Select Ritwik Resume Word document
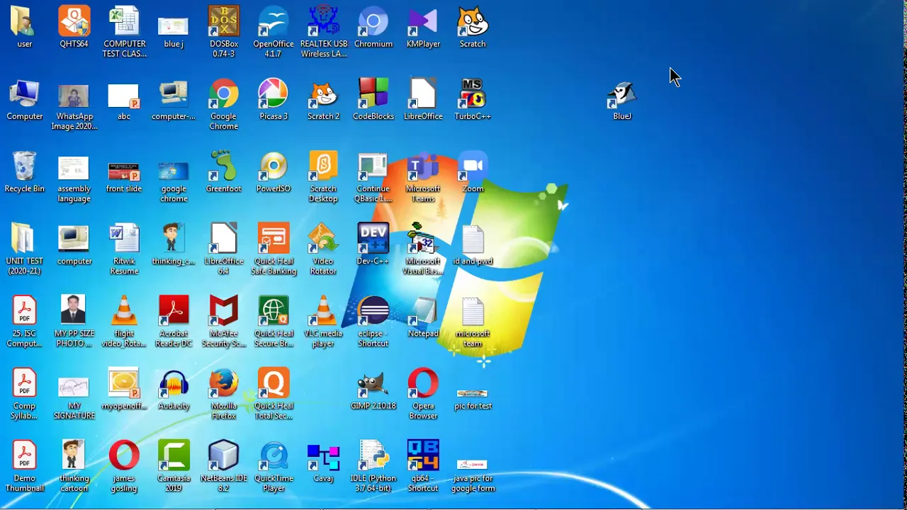This screenshot has width=907, height=510. [x=124, y=249]
